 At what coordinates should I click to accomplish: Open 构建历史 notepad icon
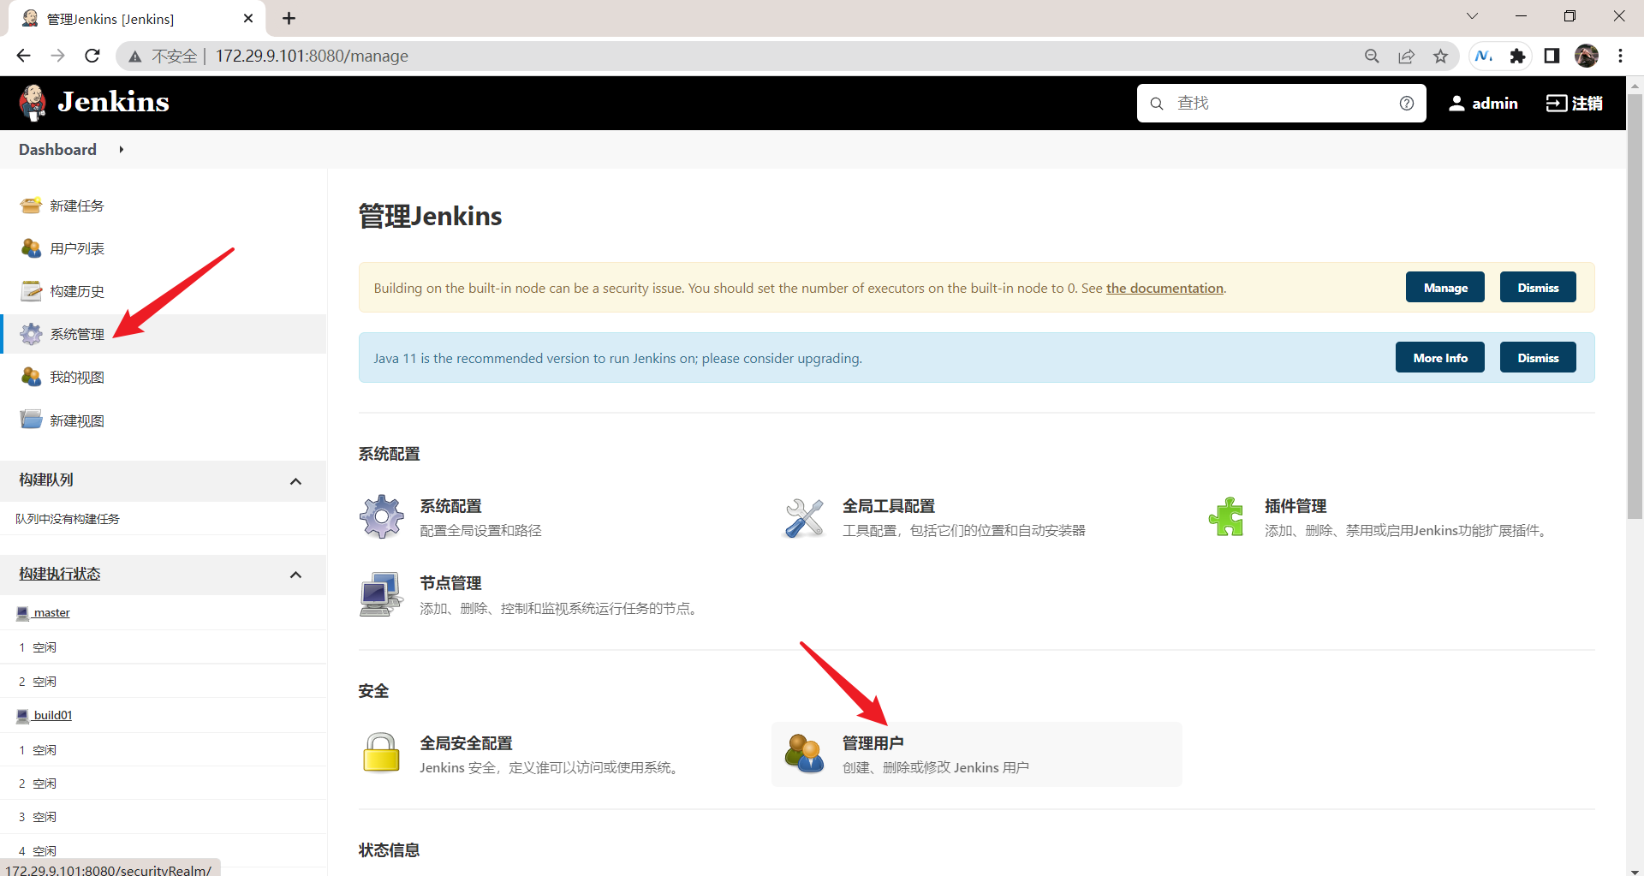pos(31,291)
